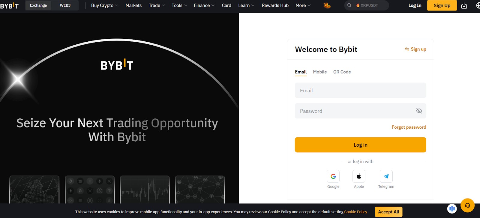This screenshot has width=480, height=218.
Task: Expand the More menu
Action: [303, 5]
